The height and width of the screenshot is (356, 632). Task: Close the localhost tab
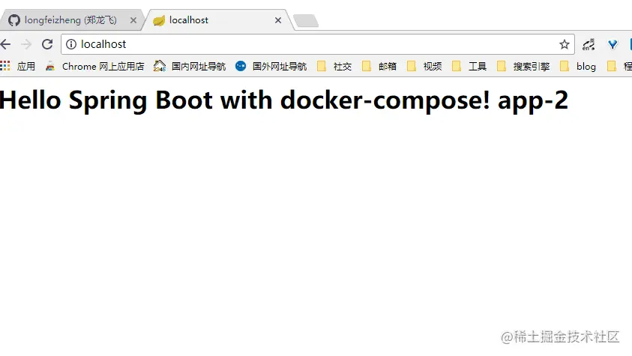click(x=278, y=20)
